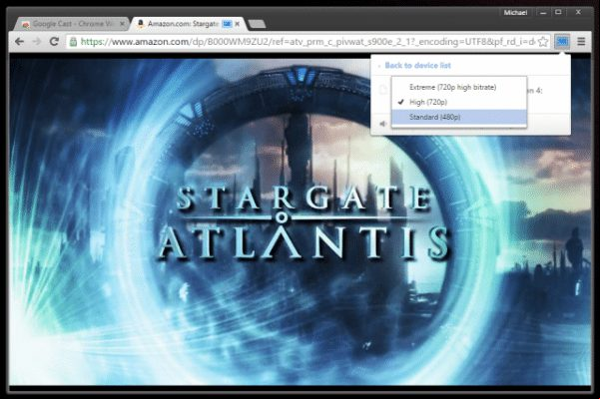Screen dimensions: 600x399
Task: Choose Extreme (720p high bitrate) quality
Action: tap(459, 87)
